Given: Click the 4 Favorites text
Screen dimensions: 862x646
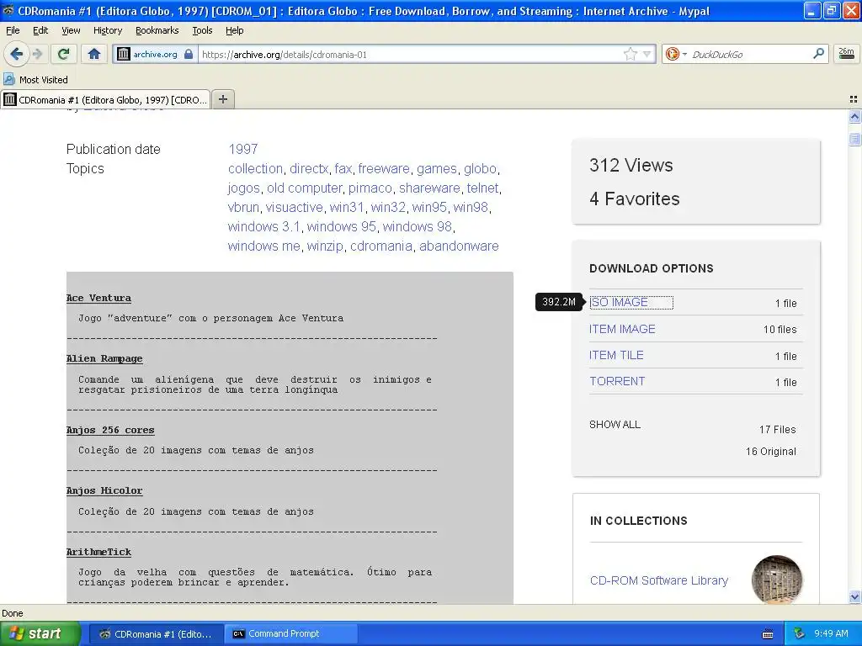Looking at the screenshot, I should coord(635,199).
